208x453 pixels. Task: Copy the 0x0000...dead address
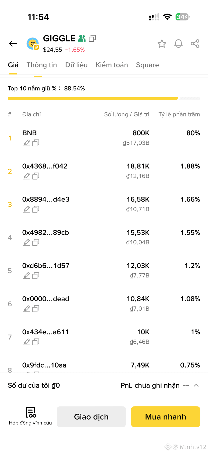[x=36, y=309]
